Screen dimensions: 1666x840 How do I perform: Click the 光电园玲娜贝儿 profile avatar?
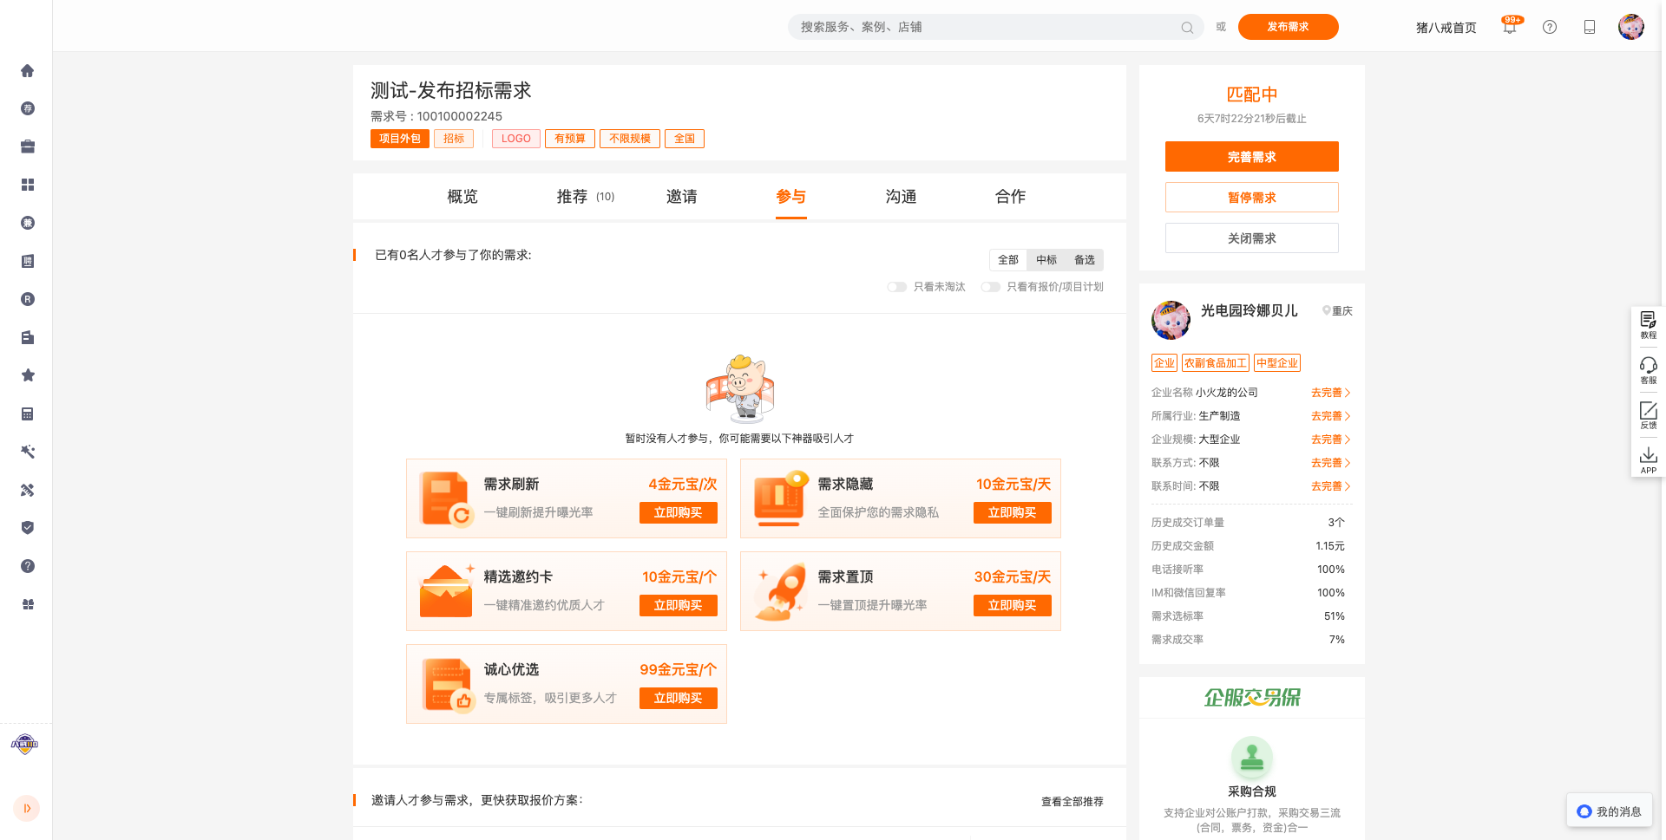click(1171, 320)
